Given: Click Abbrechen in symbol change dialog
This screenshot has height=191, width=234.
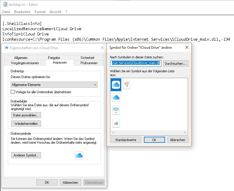Looking at the screenshot, I should coord(178,140).
